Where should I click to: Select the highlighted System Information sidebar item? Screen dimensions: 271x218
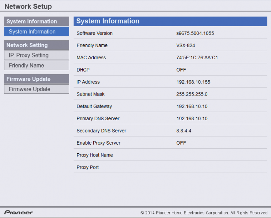pos(36,32)
